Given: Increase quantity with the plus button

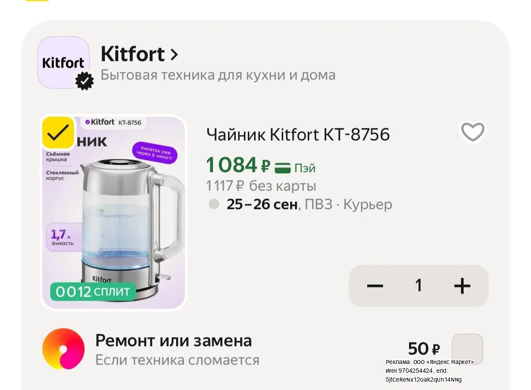Looking at the screenshot, I should click(462, 286).
